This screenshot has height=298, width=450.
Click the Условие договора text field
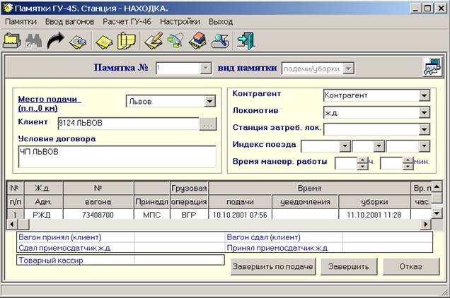117,156
